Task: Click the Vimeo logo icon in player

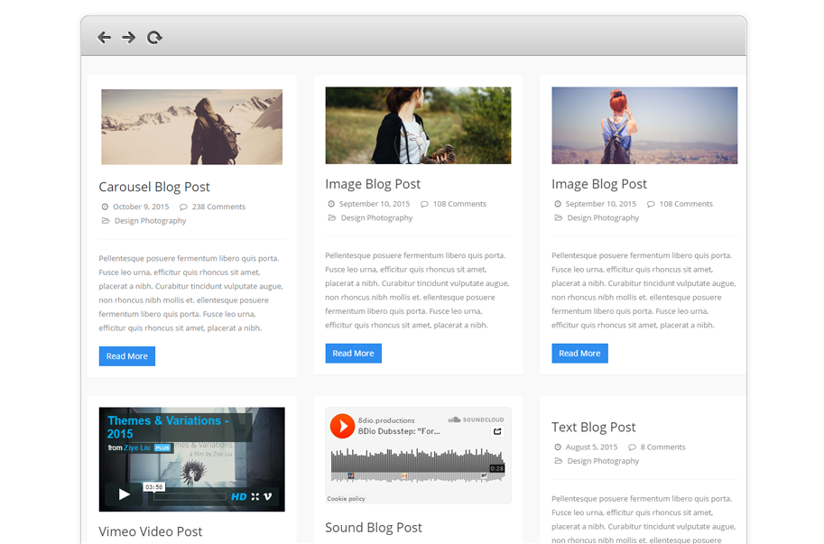Action: click(x=269, y=496)
